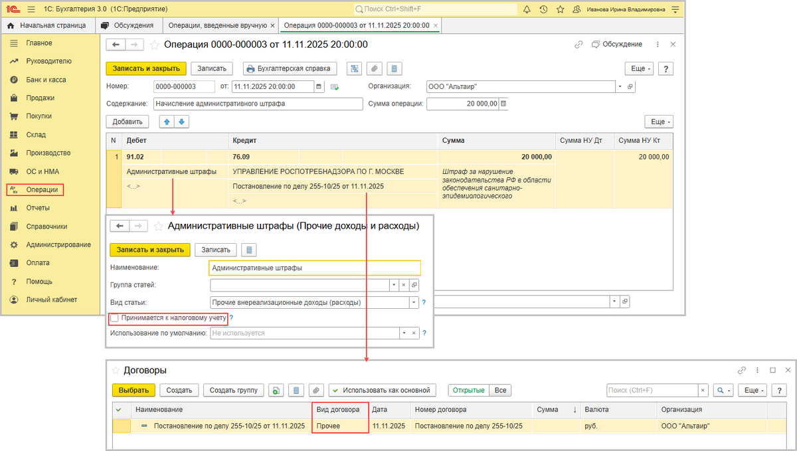Open calendar picker for date field
The image size is (797, 451).
(319, 86)
